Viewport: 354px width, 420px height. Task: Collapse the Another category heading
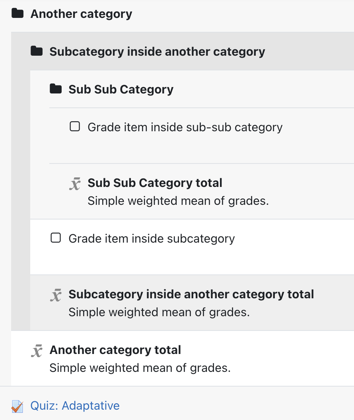[82, 14]
